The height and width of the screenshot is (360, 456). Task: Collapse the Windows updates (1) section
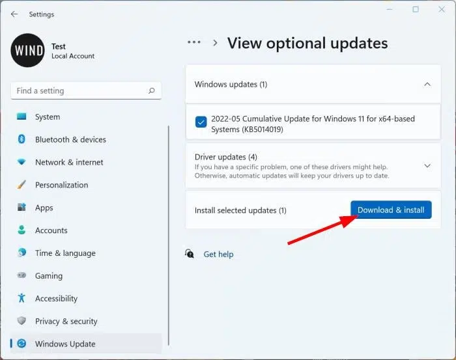[427, 85]
